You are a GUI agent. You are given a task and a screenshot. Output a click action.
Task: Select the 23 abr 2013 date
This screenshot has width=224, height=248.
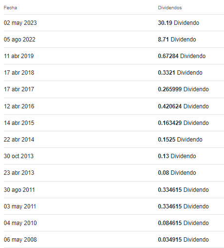click(19, 173)
